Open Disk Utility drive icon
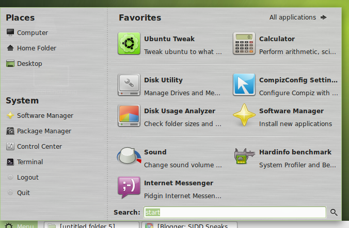349x228 pixels. [129, 85]
